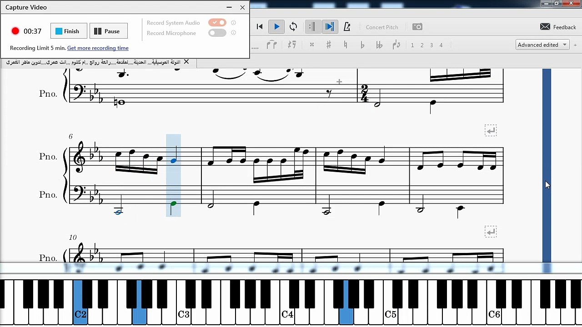Select voice 4
This screenshot has height=327, width=582.
(x=441, y=45)
